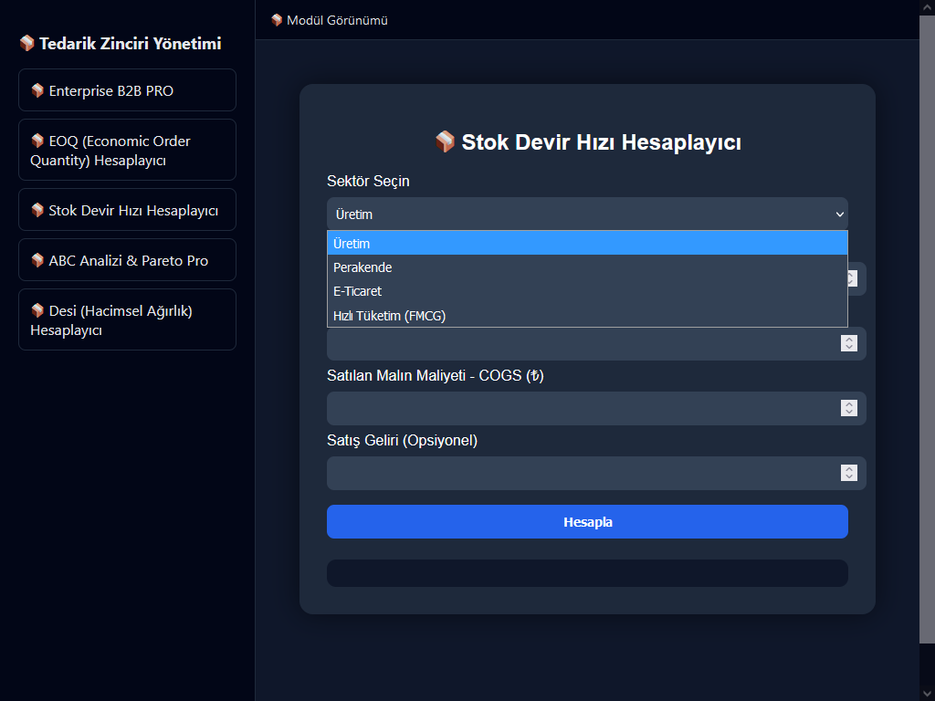
Task: Open the Enterprise B2B PRO module
Action: [x=127, y=90]
